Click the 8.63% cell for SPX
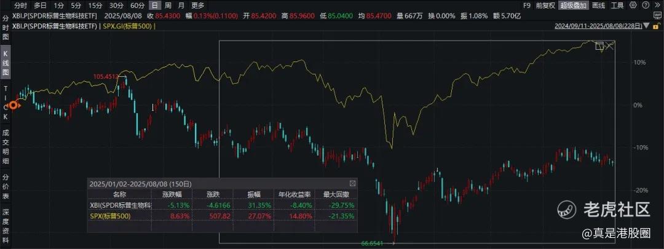This screenshot has width=664, height=249. pyautogui.click(x=180, y=216)
